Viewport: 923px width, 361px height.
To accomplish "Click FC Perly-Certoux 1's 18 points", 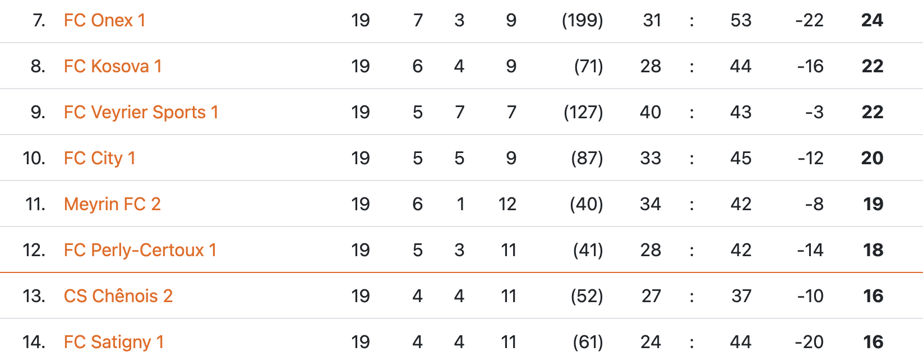I will (x=873, y=251).
